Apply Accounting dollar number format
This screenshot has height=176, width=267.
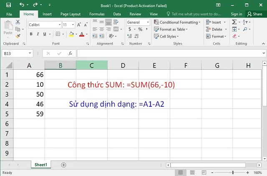[130, 29]
